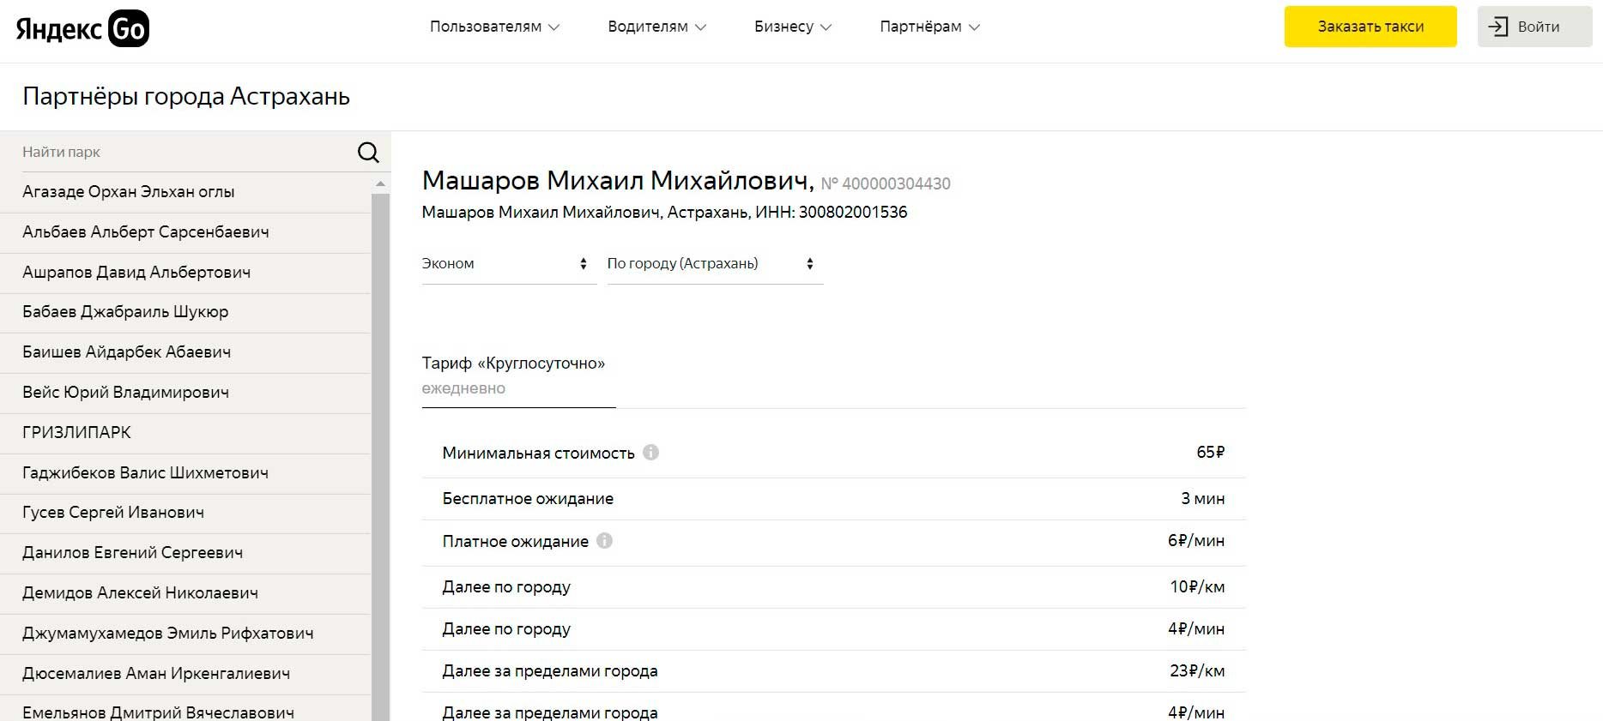Image resolution: width=1603 pixels, height=721 pixels.
Task: Expand the Пользователям menu
Action: click(x=494, y=27)
